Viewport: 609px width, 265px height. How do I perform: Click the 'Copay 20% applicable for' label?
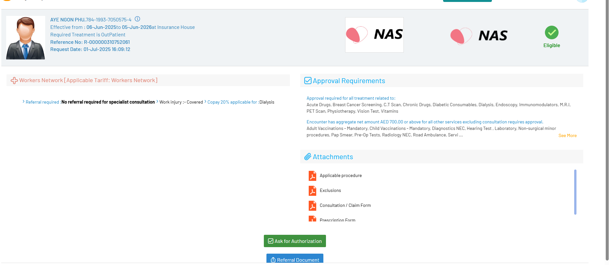pos(233,102)
